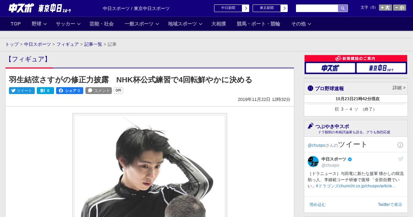Click the 中日スポーツ Twitter avatar
The width and height of the screenshot is (413, 217).
pyautogui.click(x=313, y=162)
